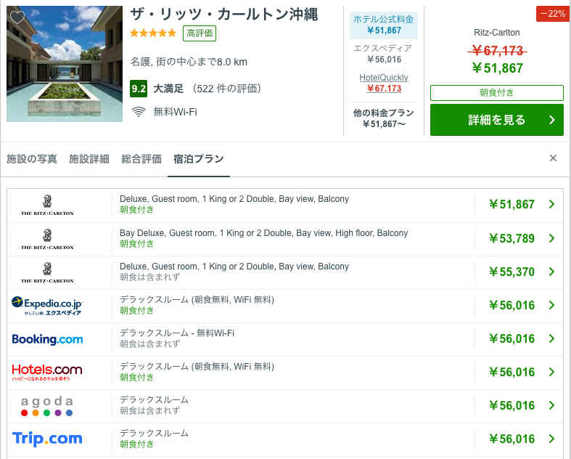The height and width of the screenshot is (459, 571).
Task: Select the 宿泊プラン tab
Action: click(199, 159)
